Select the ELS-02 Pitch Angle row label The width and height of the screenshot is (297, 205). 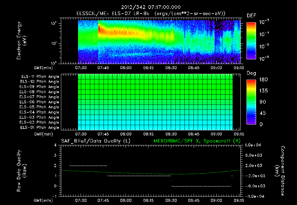(39, 122)
